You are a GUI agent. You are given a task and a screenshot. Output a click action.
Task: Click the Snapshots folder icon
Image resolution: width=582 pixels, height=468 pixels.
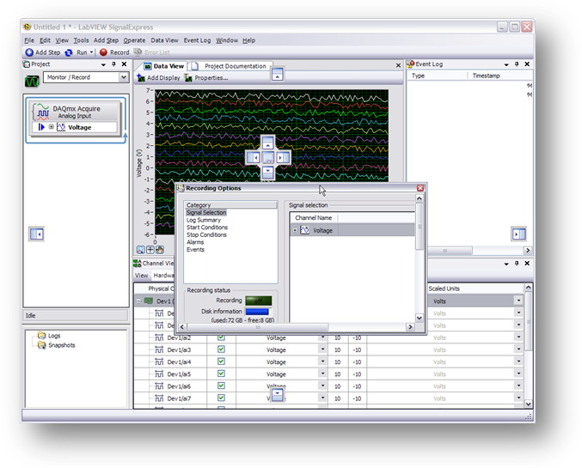pyautogui.click(x=40, y=345)
